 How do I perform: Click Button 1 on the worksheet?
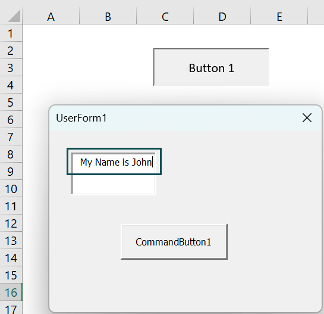[211, 67]
